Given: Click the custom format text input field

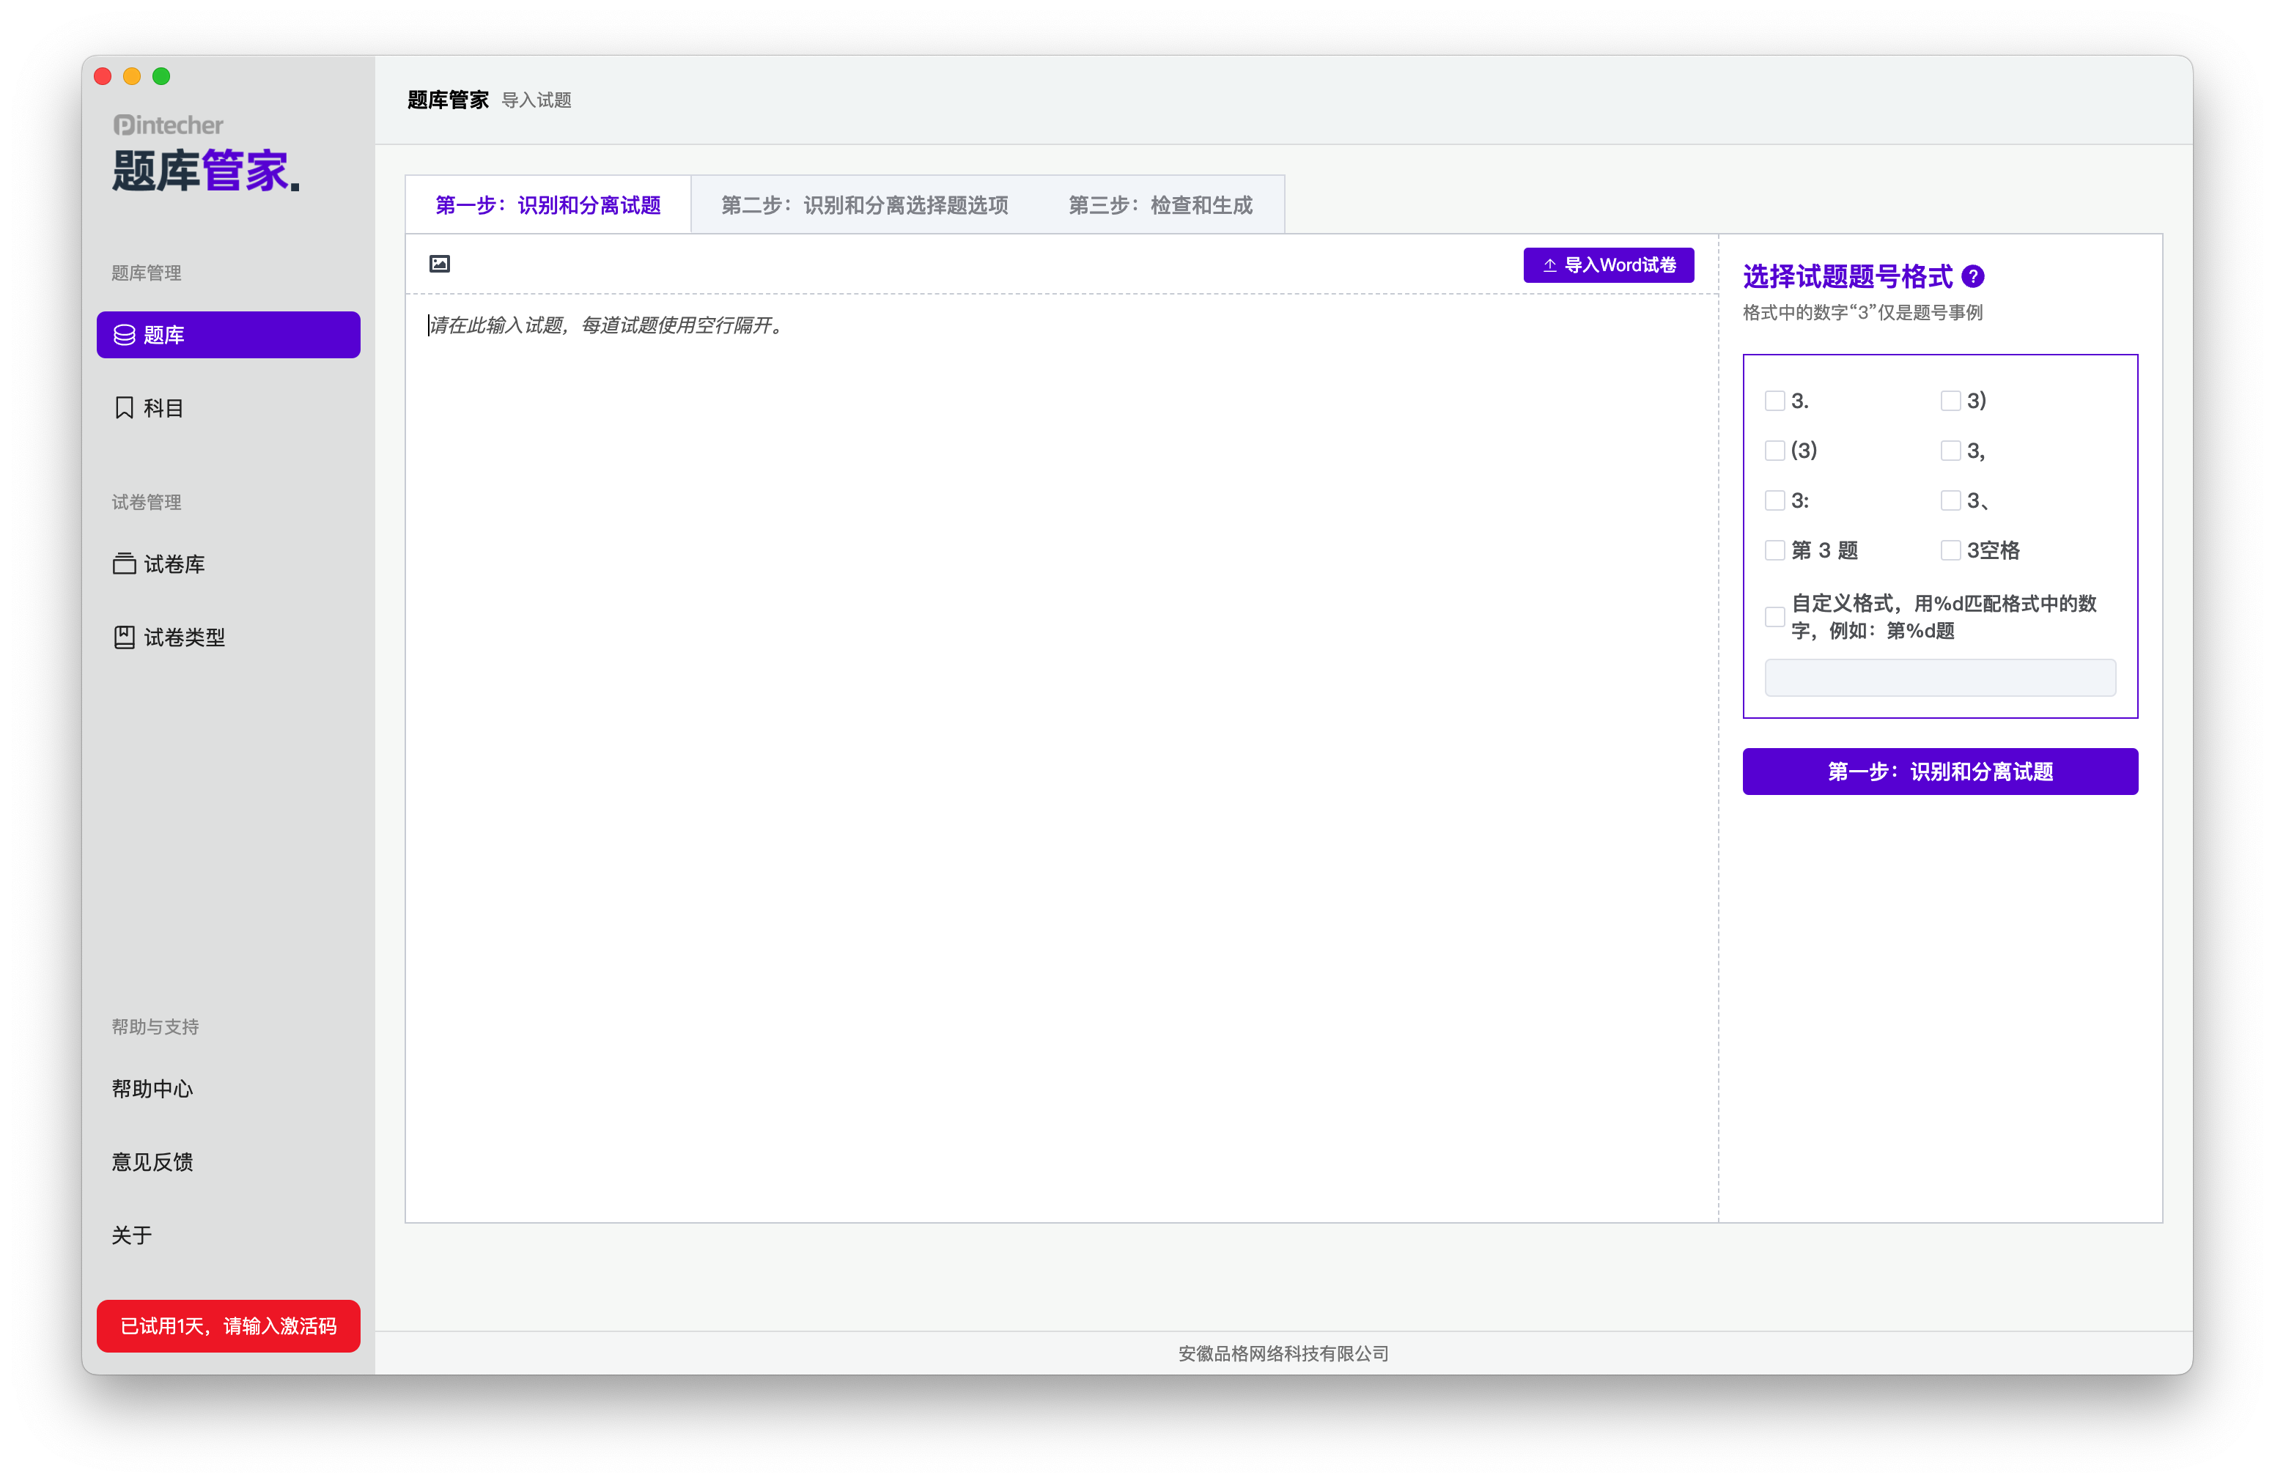Looking at the screenshot, I should [1939, 678].
